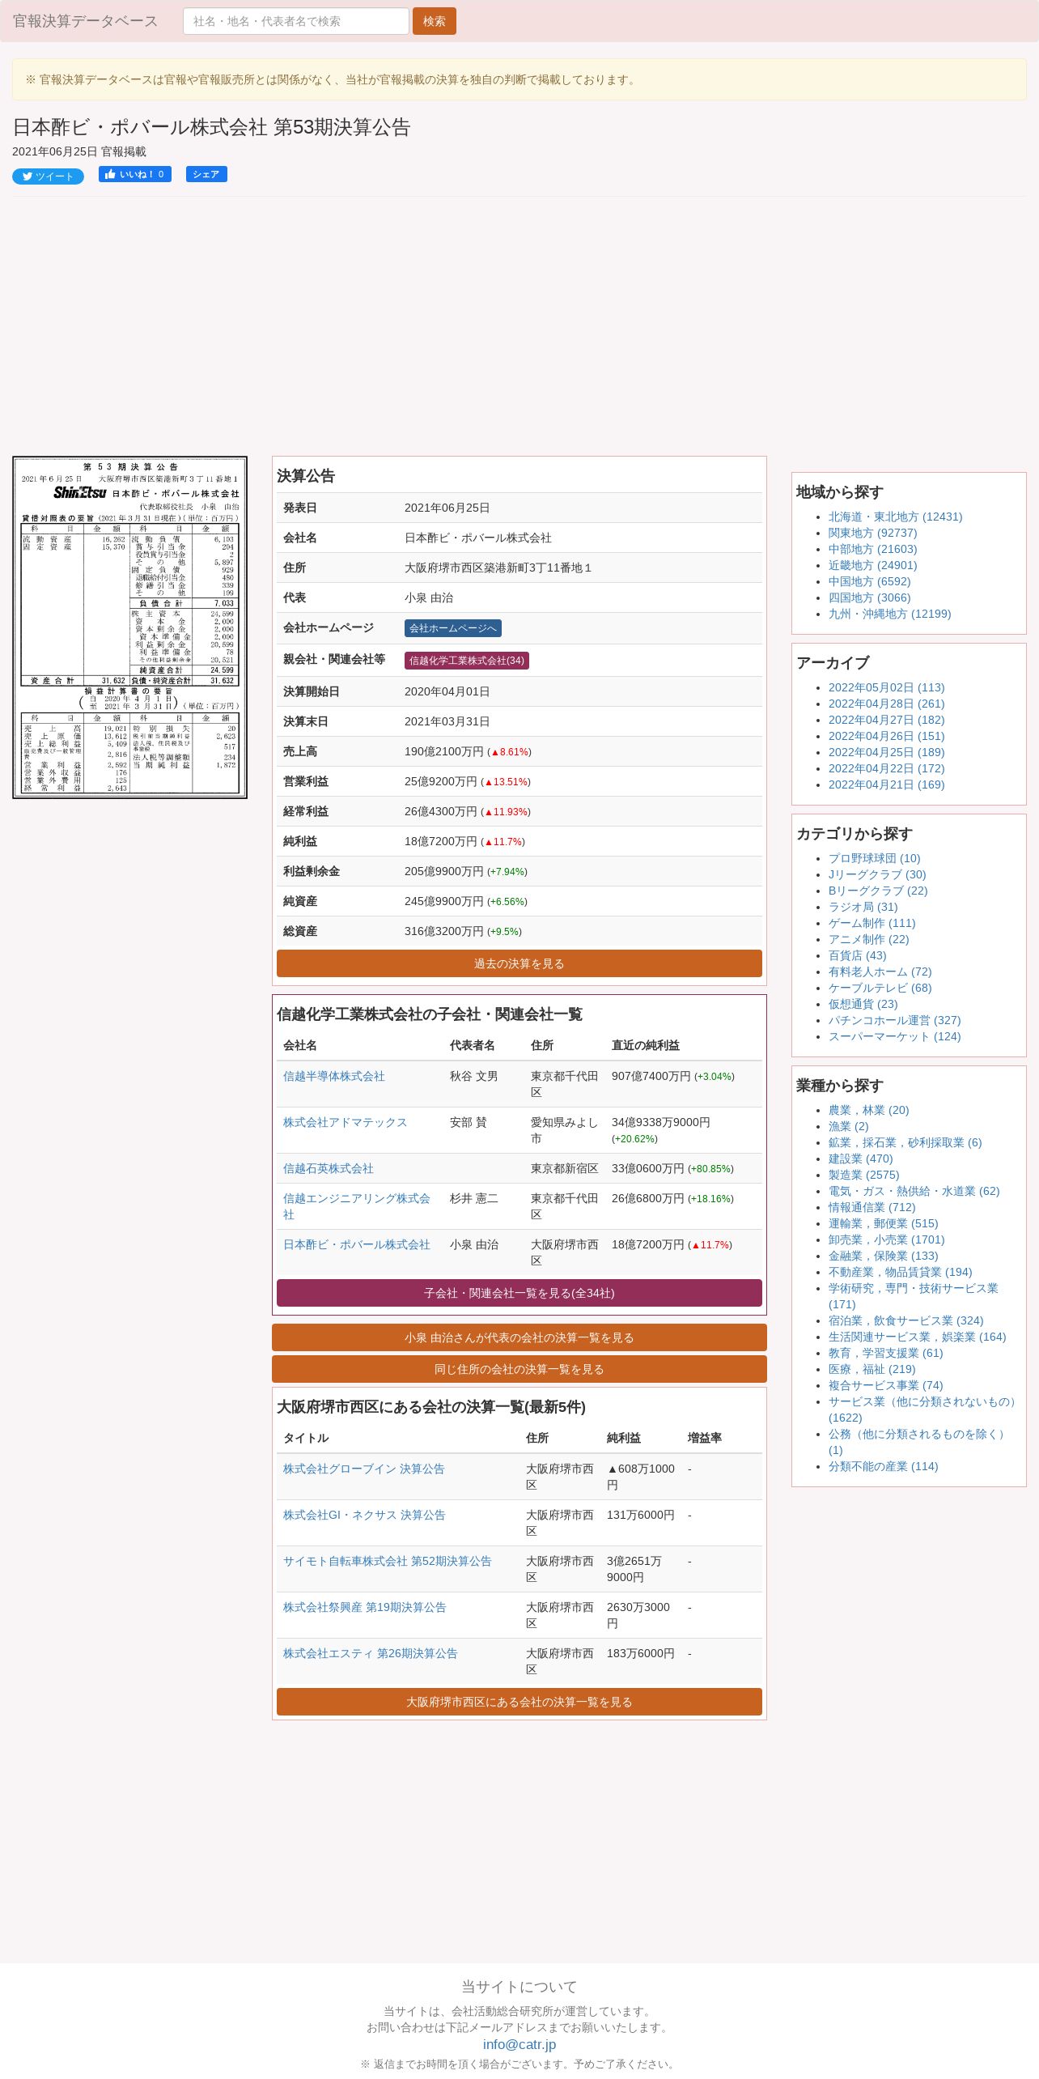
Task: Open 信越半導体株式会社 link
Action: [x=334, y=1076]
